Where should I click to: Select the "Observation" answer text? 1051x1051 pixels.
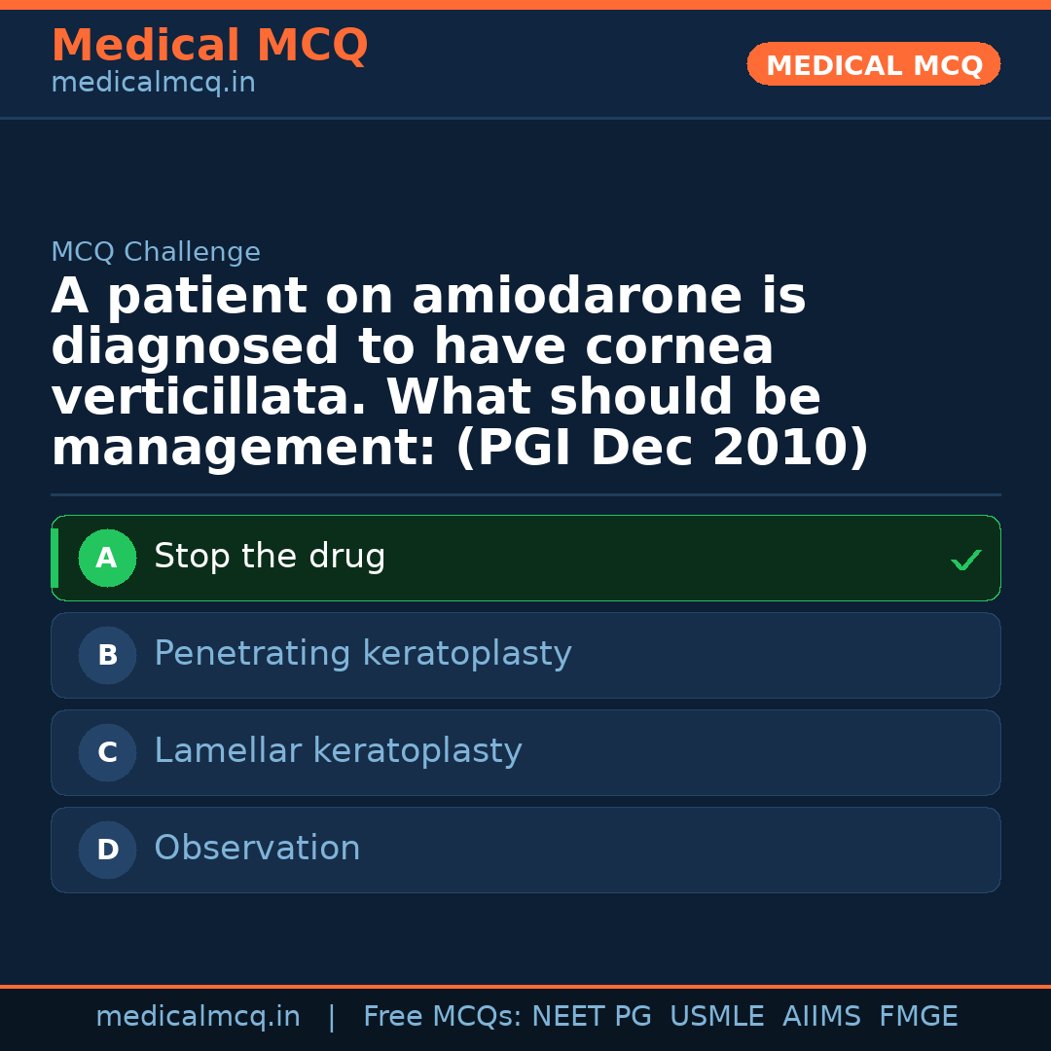(257, 849)
